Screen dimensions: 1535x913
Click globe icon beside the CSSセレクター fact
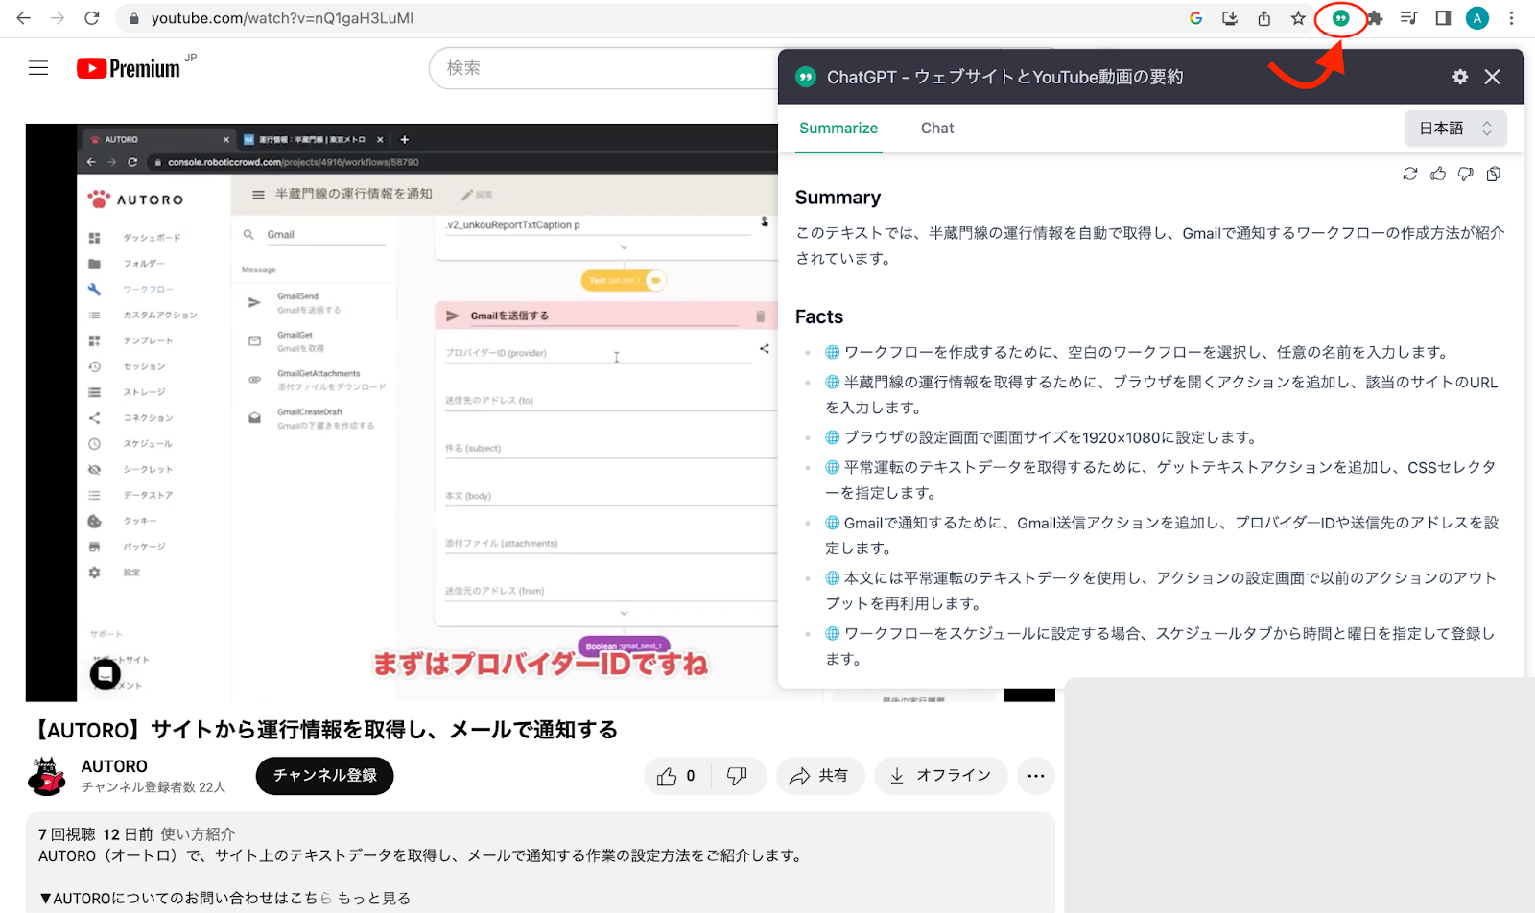pos(833,467)
